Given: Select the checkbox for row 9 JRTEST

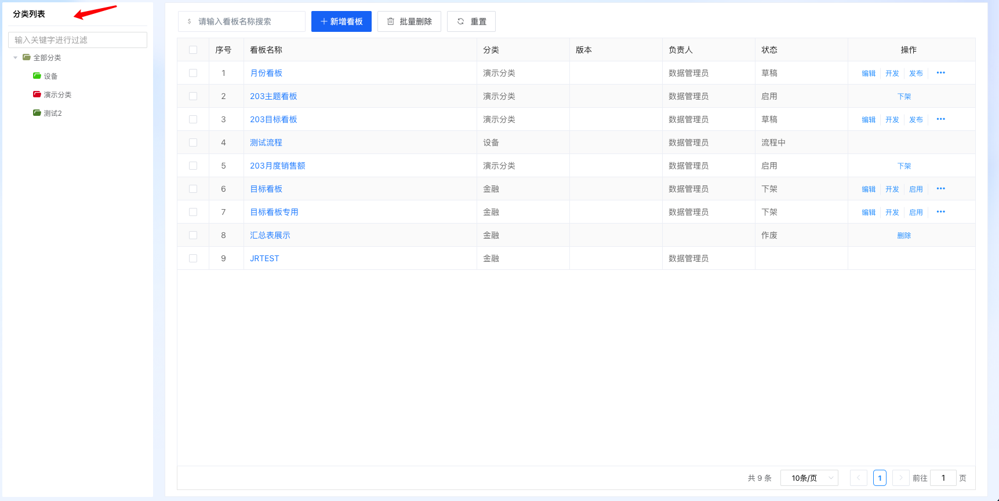Looking at the screenshot, I should [193, 258].
